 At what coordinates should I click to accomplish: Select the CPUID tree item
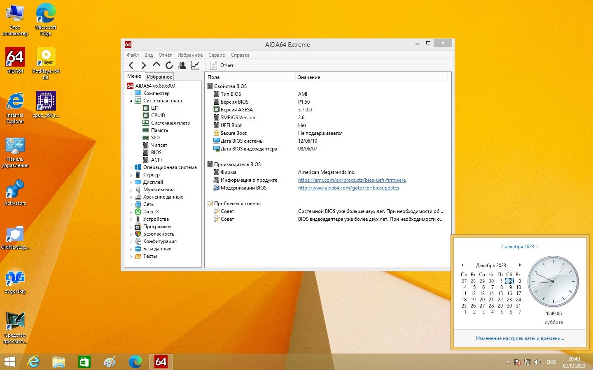coord(158,116)
